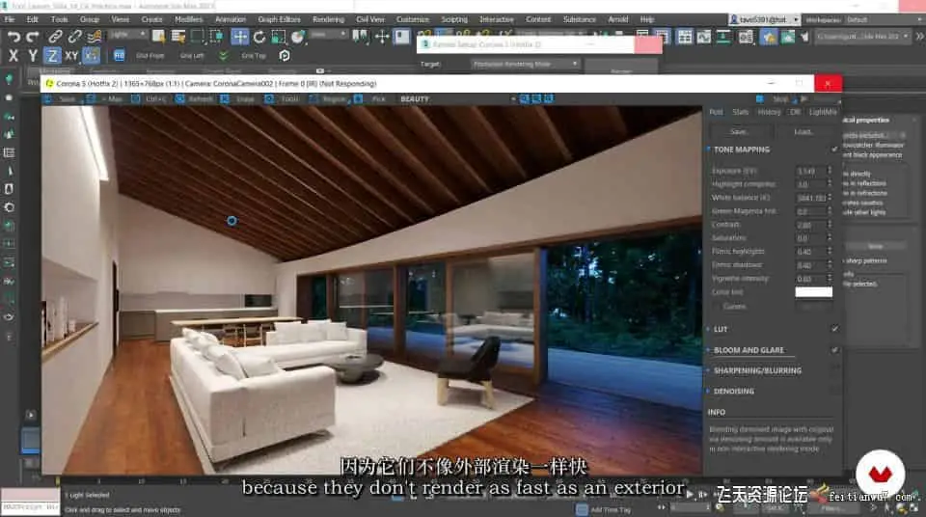The height and width of the screenshot is (517, 926).
Task: Click Region in Corona frame buffer toolbar
Action: click(328, 99)
